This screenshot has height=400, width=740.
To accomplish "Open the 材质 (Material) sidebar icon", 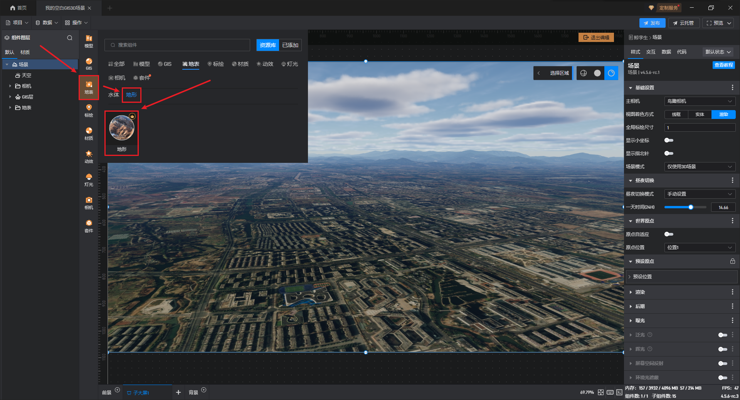I will (x=89, y=134).
